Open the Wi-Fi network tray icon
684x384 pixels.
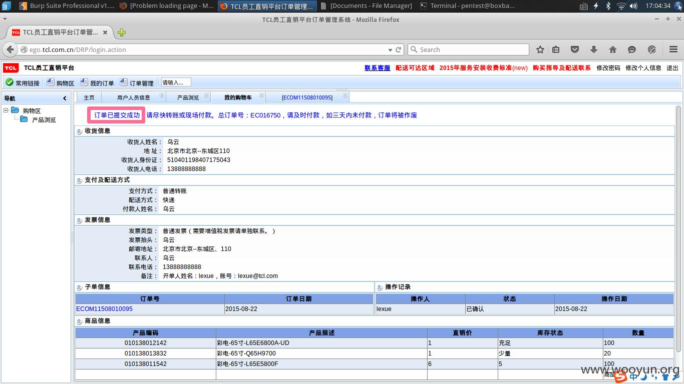tap(621, 6)
